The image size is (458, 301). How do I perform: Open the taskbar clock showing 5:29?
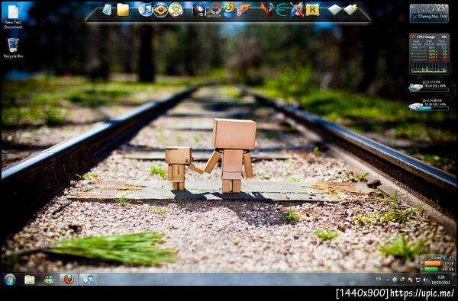441,280
